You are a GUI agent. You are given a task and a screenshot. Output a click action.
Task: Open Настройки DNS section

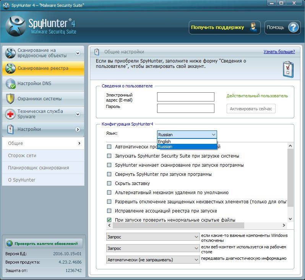click(x=43, y=84)
